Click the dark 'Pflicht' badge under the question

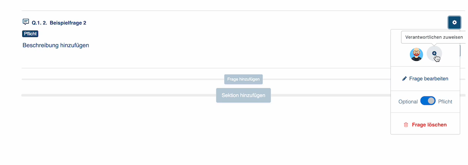(x=30, y=34)
